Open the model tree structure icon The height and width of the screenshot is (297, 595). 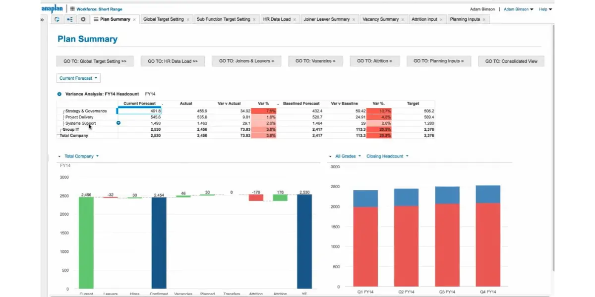[x=70, y=19]
